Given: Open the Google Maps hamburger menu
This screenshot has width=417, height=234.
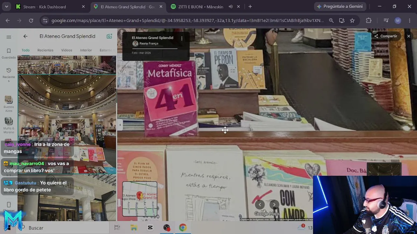Looking at the screenshot, I should point(9,37).
